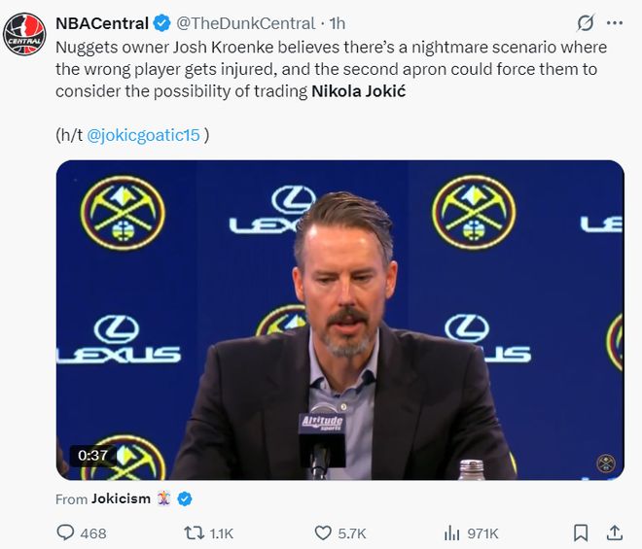The height and width of the screenshot is (549, 642).
Task: Open the 1h timestamp link
Action: [338, 22]
